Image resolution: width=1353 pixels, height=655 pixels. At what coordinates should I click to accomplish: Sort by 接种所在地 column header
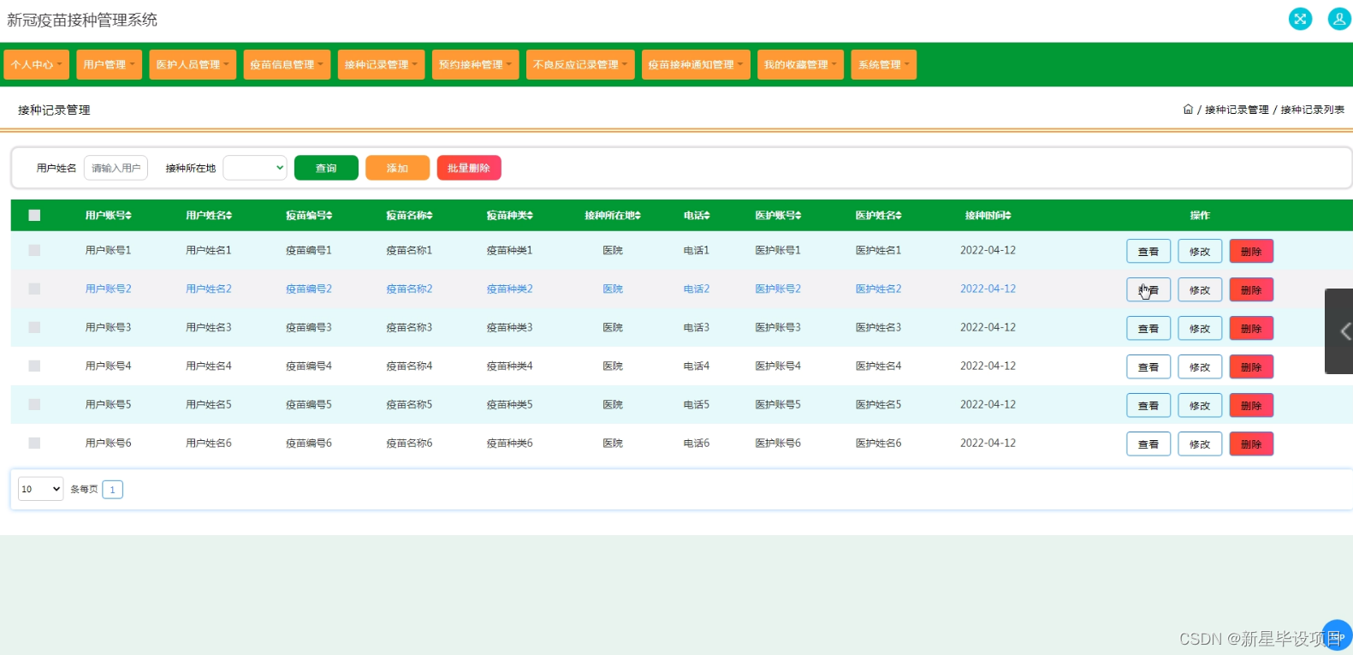(613, 216)
